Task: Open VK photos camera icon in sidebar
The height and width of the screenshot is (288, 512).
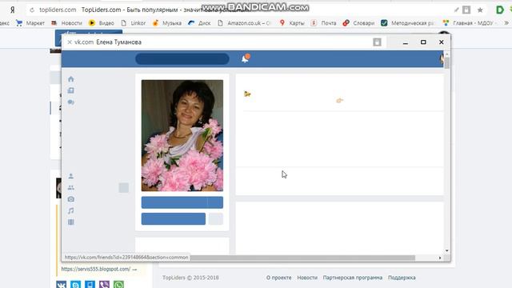Action: click(71, 199)
